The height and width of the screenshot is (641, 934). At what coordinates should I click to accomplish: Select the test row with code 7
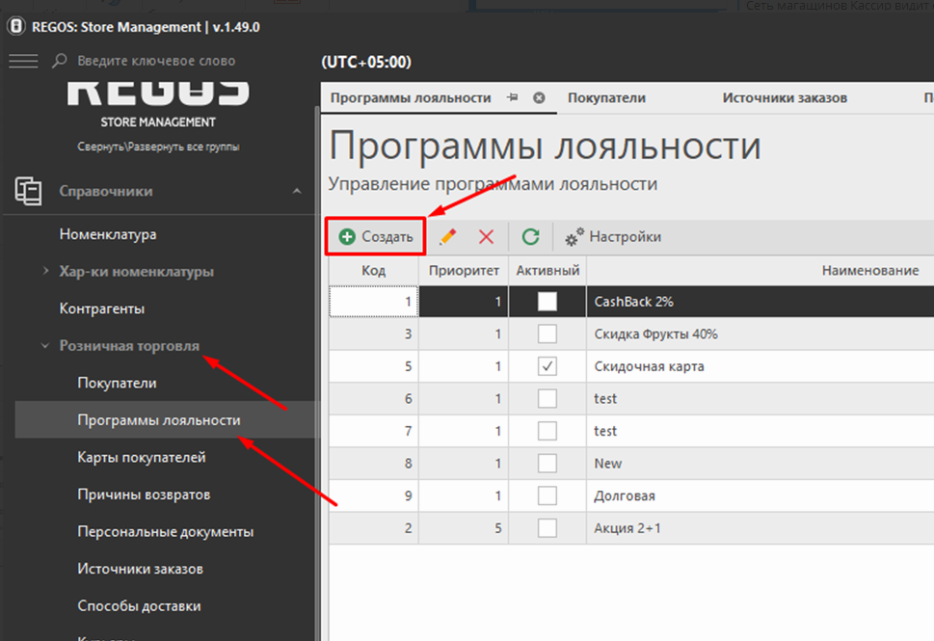pos(605,431)
